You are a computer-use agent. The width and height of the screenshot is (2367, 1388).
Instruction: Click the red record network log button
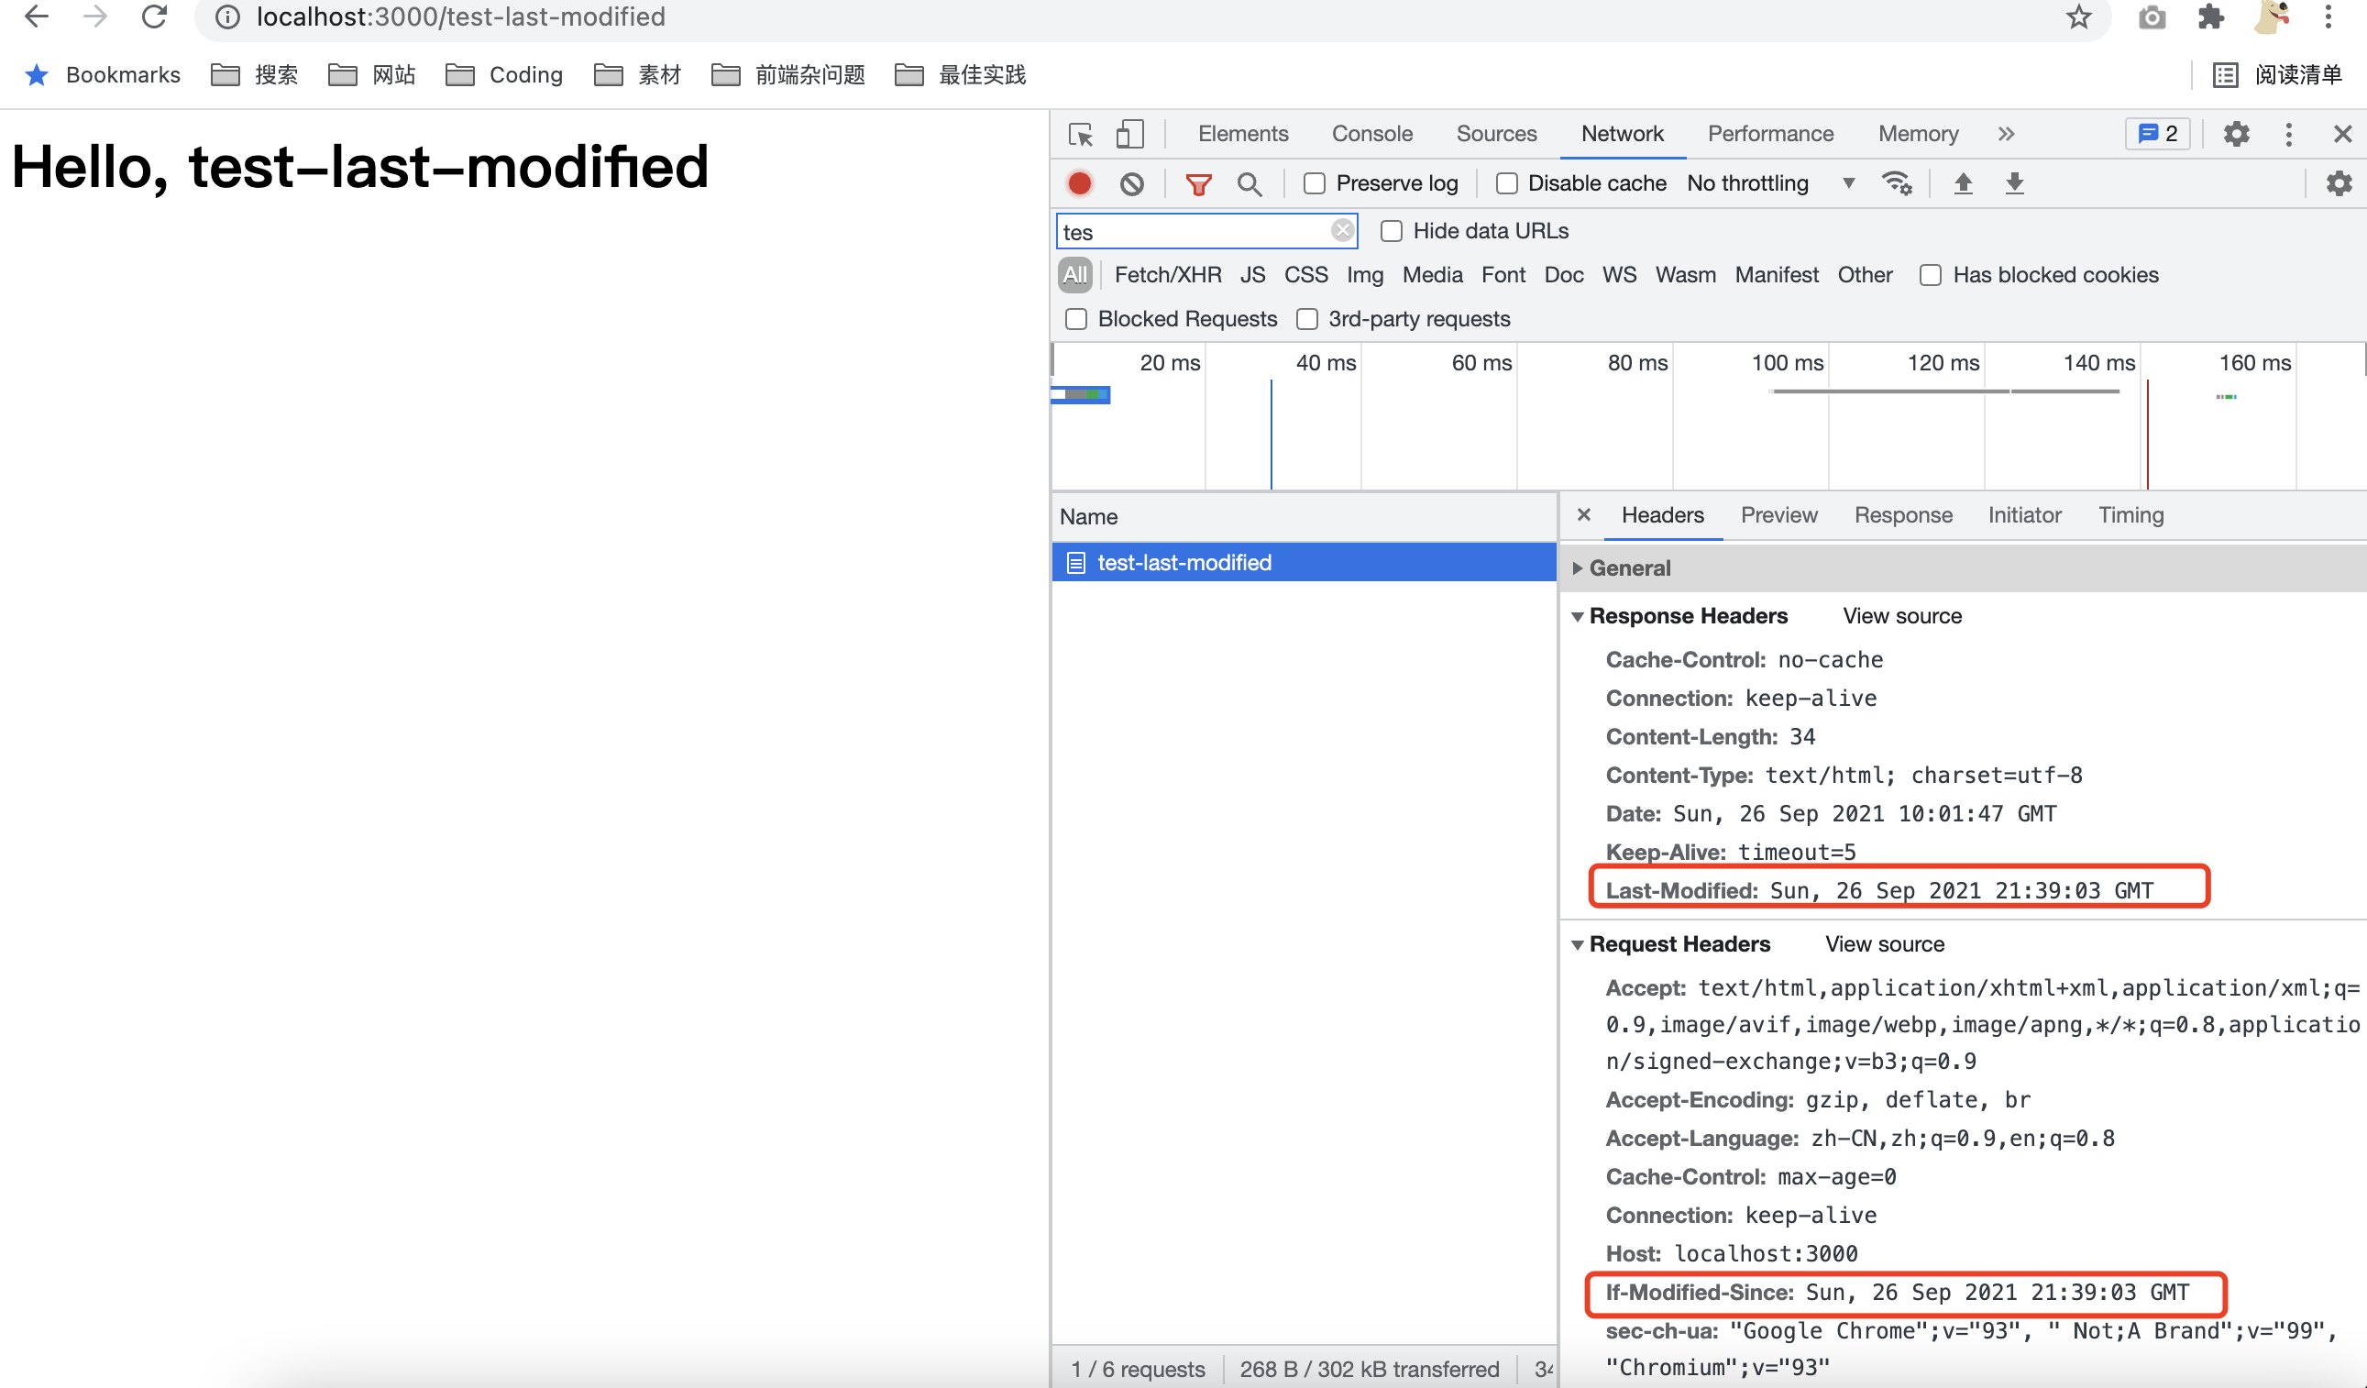pos(1079,183)
